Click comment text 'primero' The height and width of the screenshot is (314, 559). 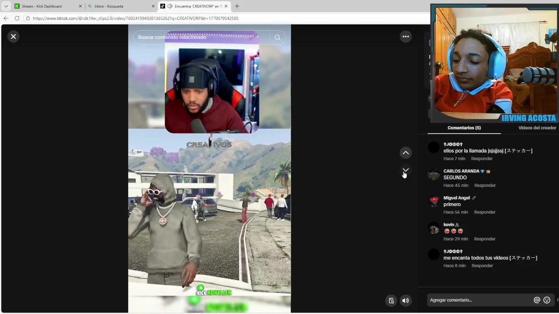452,205
